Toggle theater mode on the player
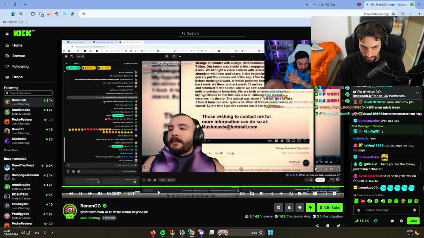424x238 pixels. [315, 194]
